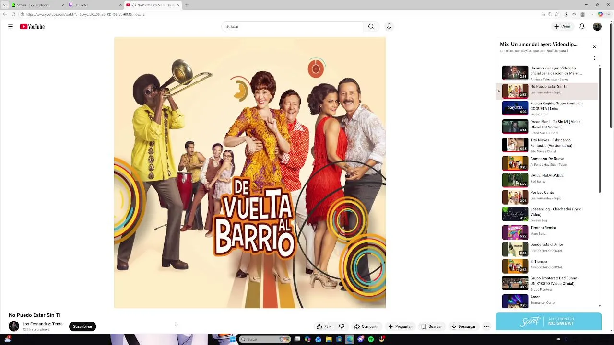Click the Descargar download button
Image resolution: width=614 pixels, height=345 pixels.
coord(463,326)
